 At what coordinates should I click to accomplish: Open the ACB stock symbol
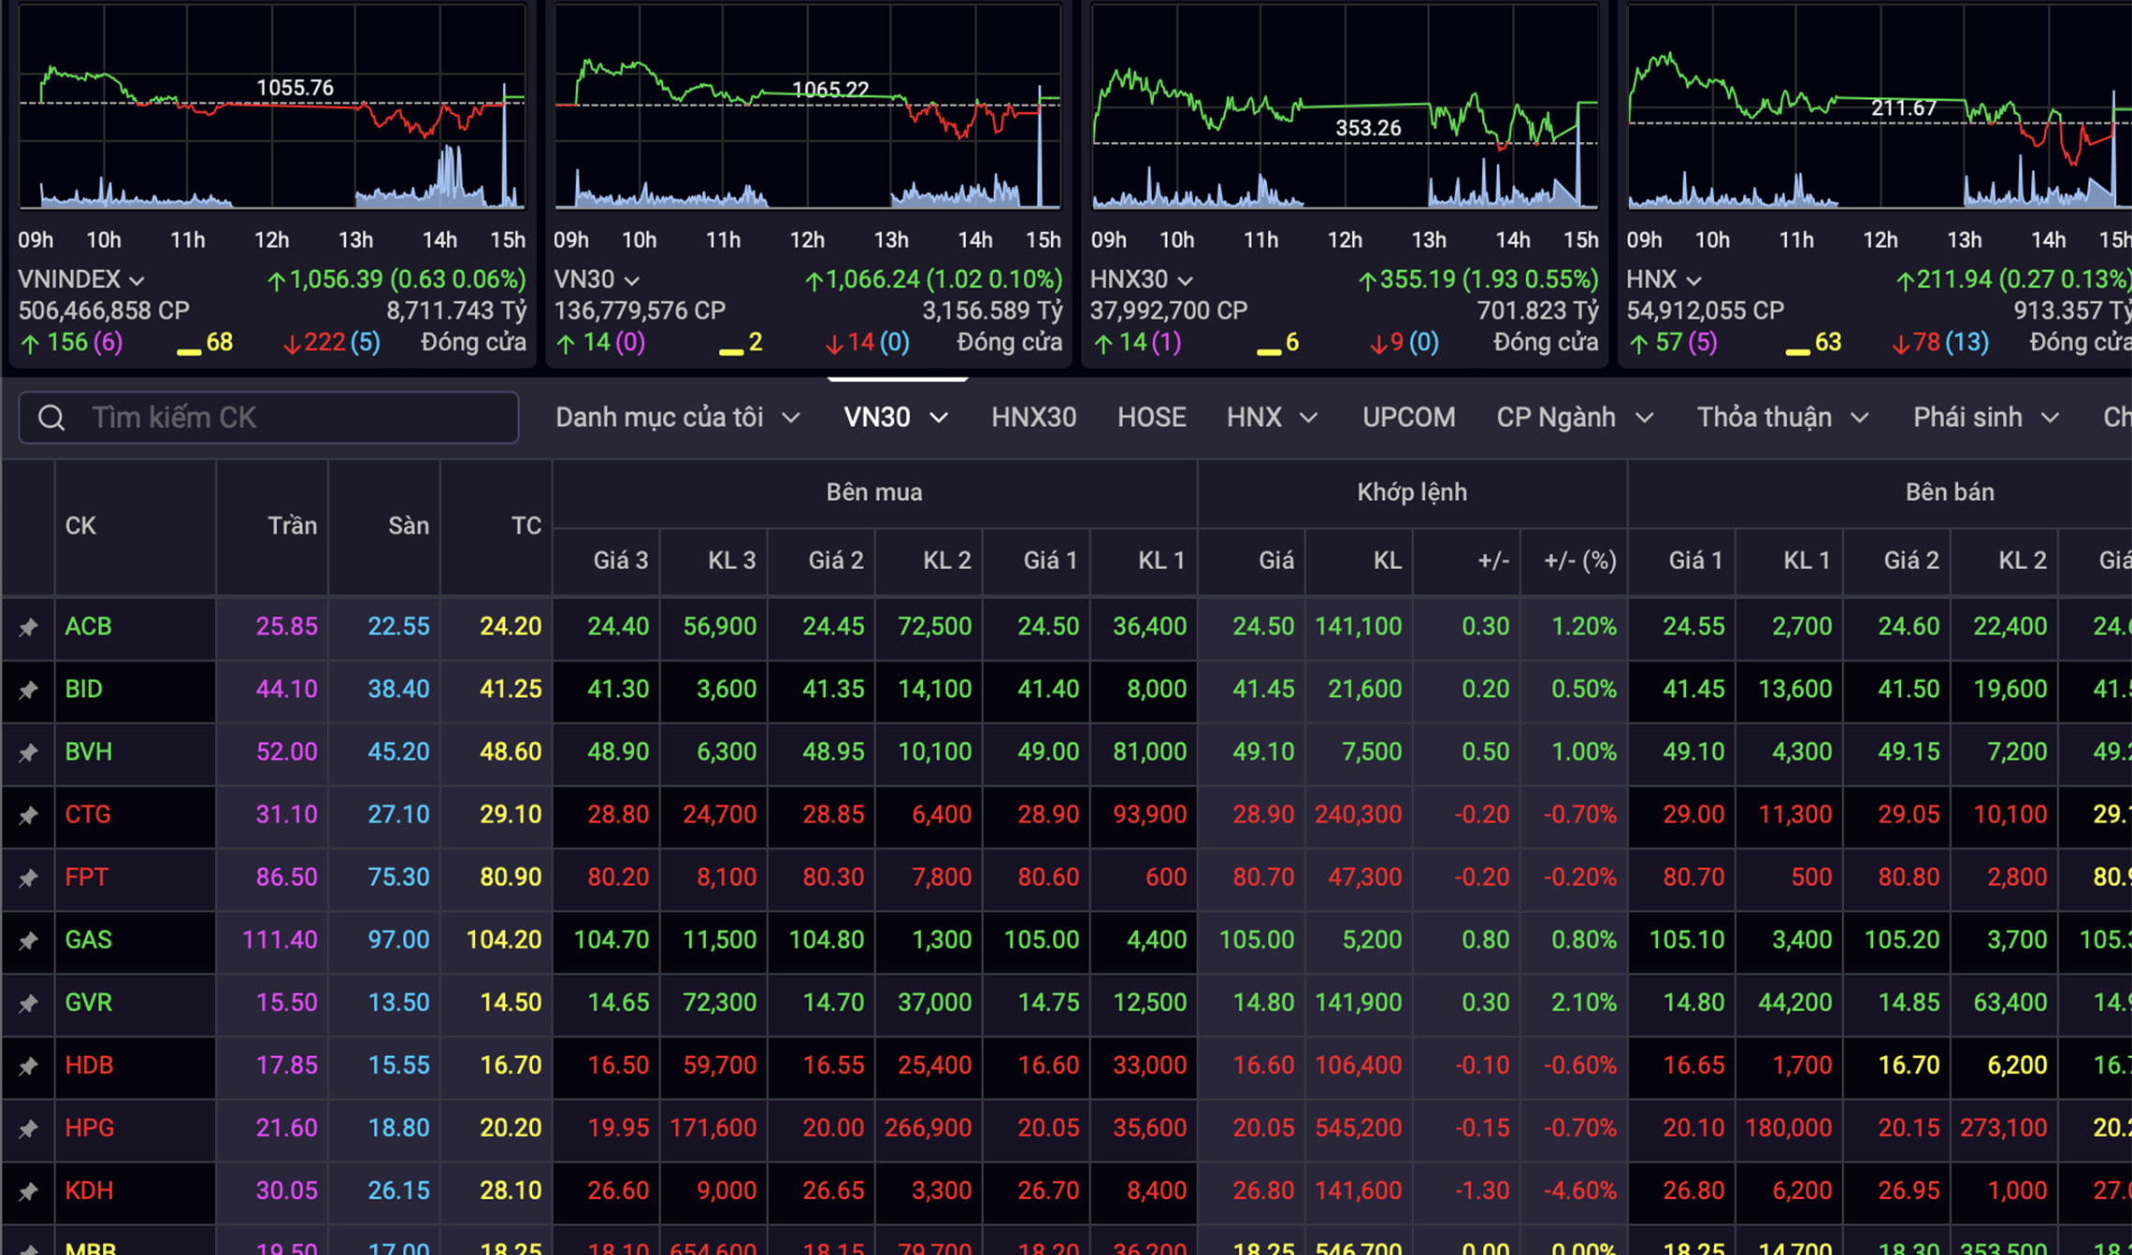[x=88, y=626]
